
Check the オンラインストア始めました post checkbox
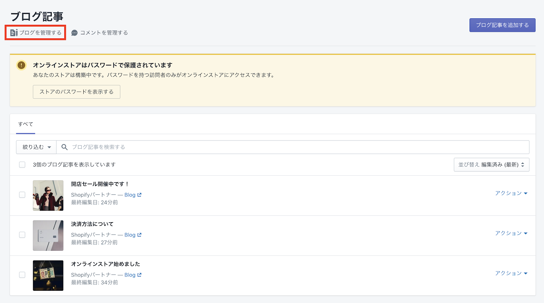pos(22,275)
